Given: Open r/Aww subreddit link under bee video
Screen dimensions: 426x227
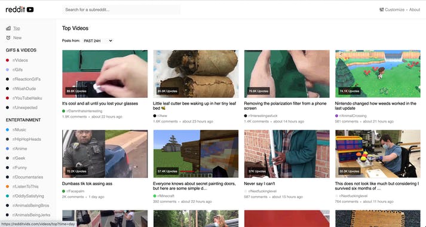Looking at the screenshot, I should [162, 116].
